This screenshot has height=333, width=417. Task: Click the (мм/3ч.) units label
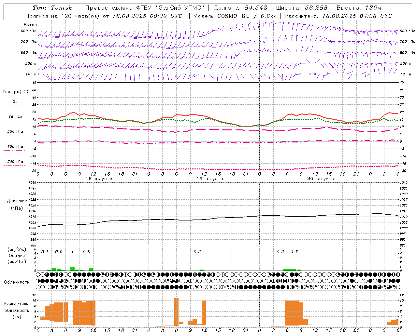(x=17, y=250)
